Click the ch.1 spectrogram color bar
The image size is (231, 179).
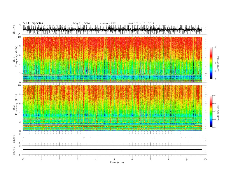[211, 63]
